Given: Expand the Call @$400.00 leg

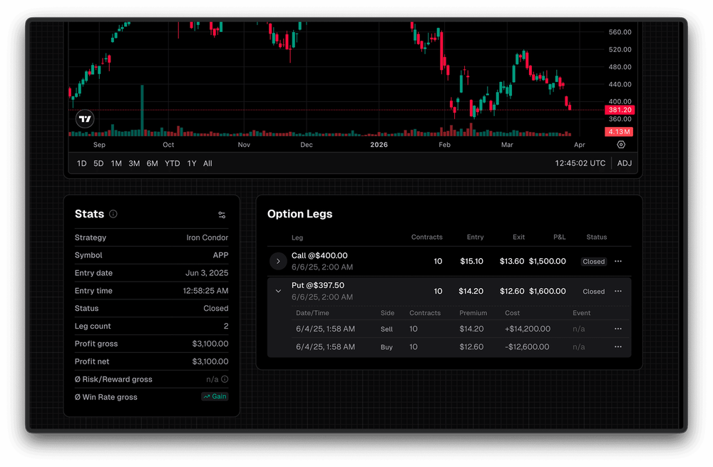Looking at the screenshot, I should tap(278, 261).
